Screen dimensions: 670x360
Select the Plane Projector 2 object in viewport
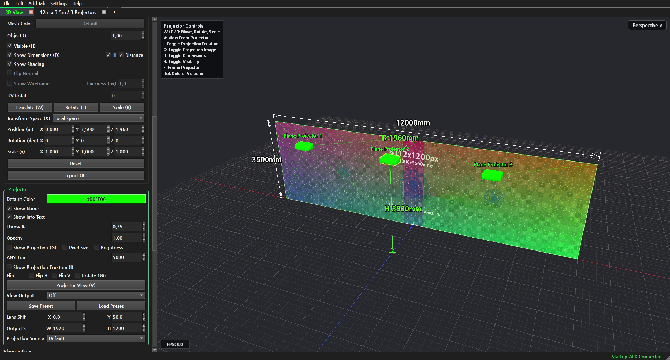(x=390, y=159)
